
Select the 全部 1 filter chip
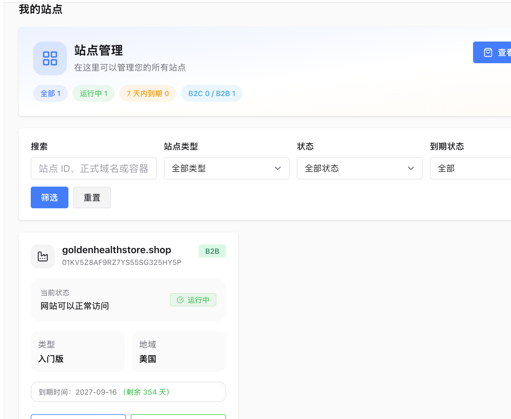(51, 93)
